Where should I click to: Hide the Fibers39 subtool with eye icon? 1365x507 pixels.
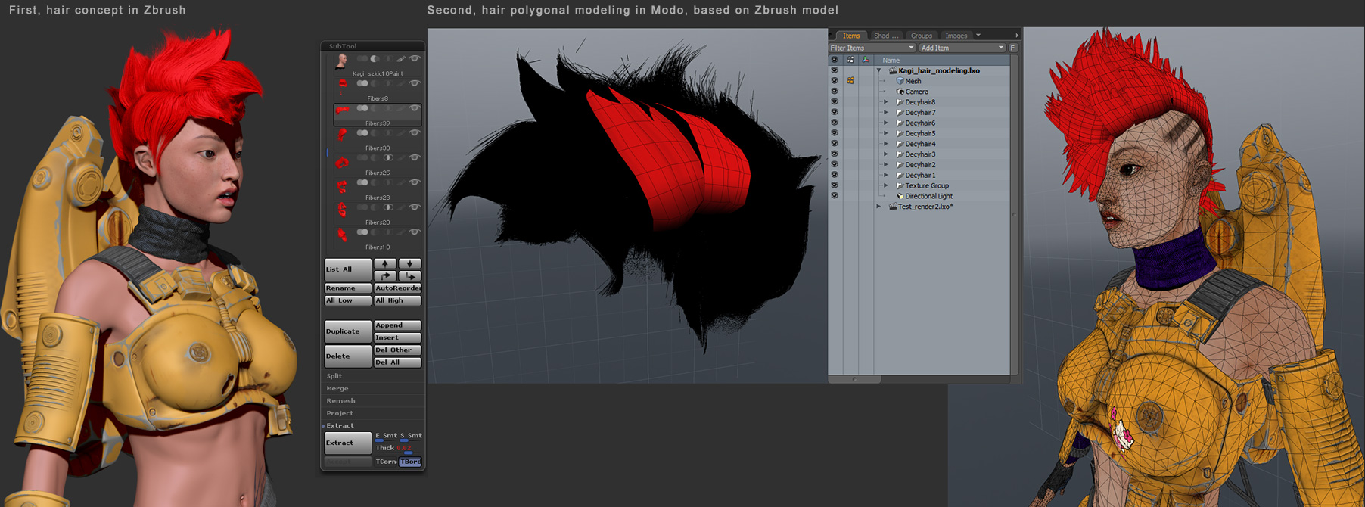[x=415, y=109]
